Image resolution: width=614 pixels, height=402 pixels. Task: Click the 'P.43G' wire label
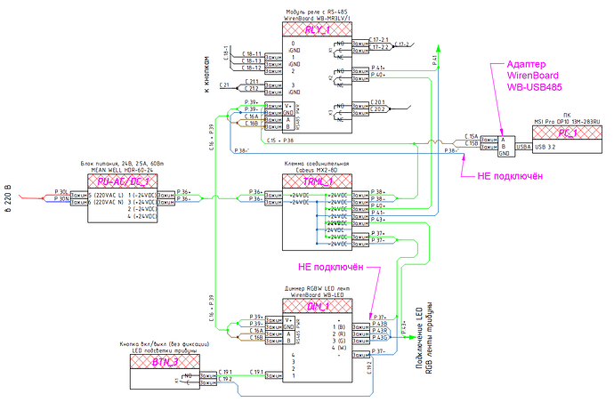click(379, 338)
